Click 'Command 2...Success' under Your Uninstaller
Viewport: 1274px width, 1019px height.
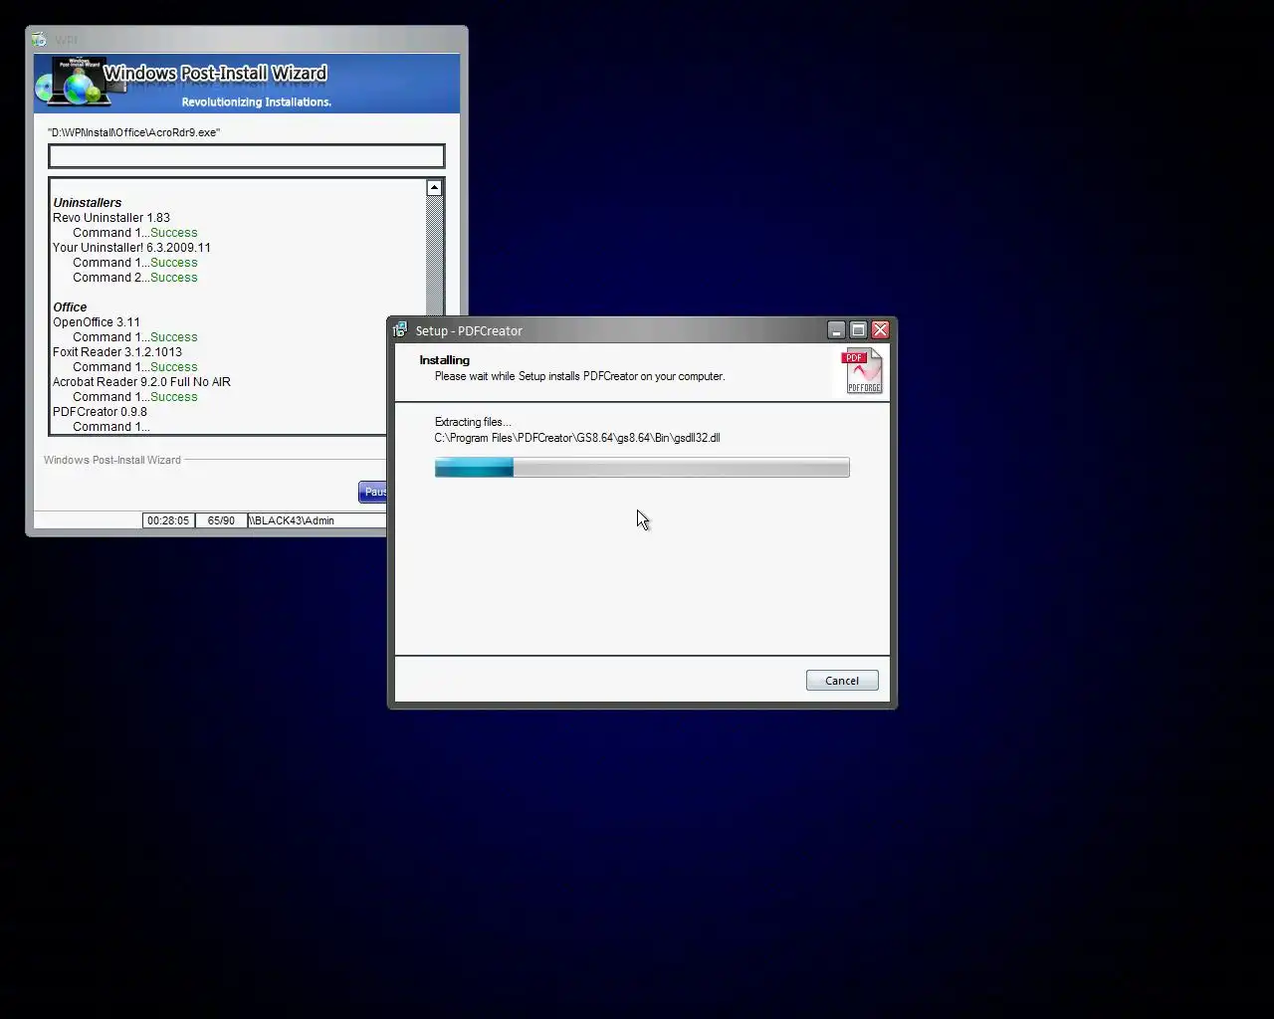pyautogui.click(x=135, y=278)
